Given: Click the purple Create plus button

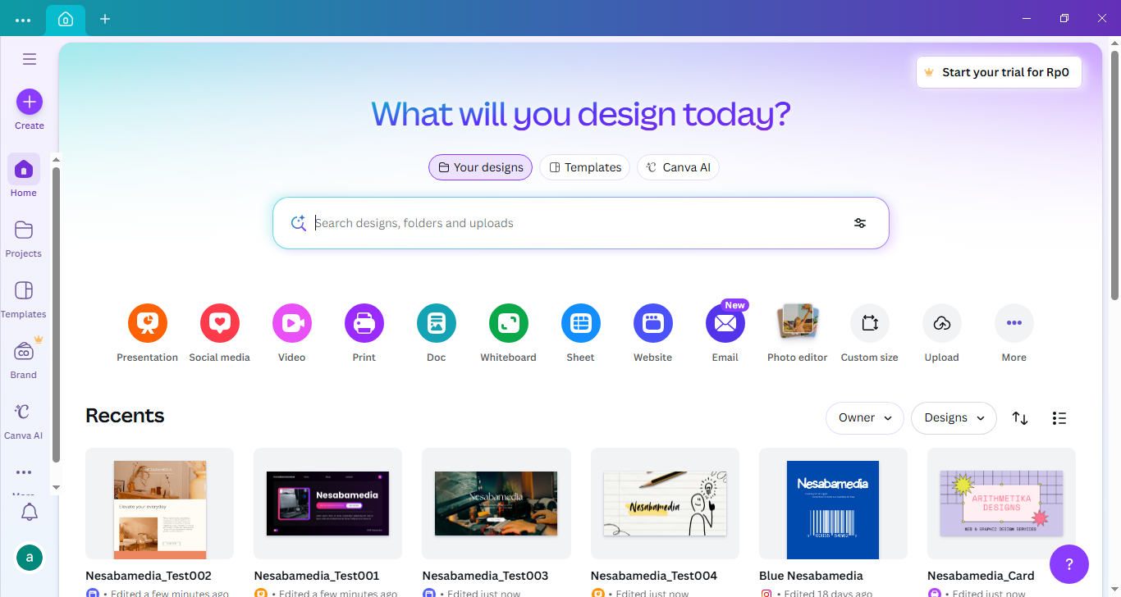Looking at the screenshot, I should tap(30, 102).
